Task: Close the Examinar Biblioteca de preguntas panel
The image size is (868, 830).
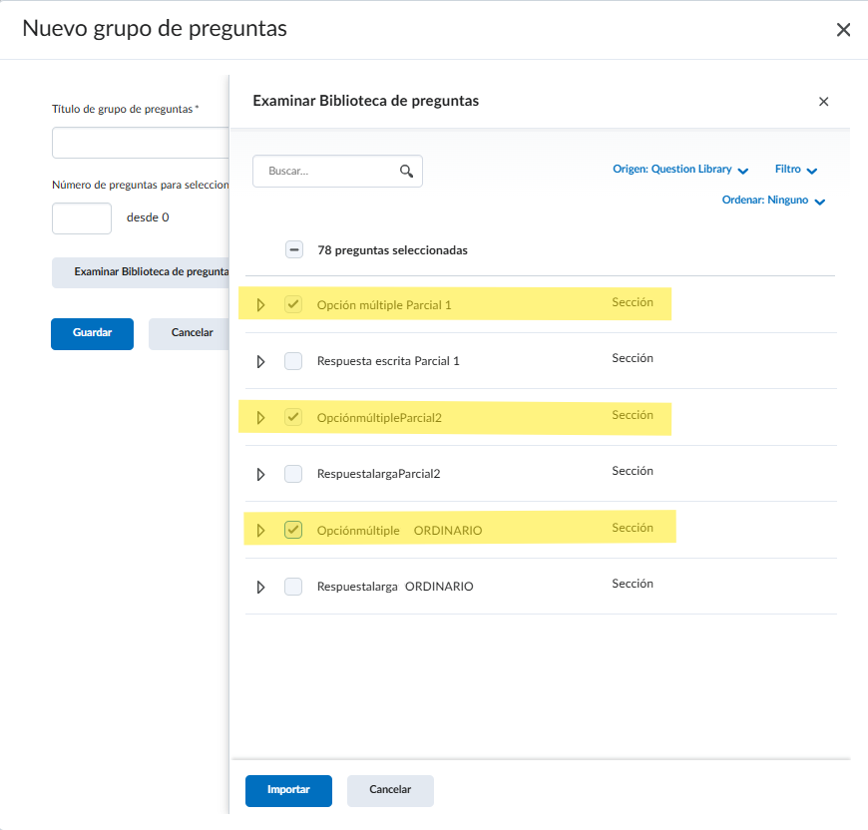Action: pos(823,102)
